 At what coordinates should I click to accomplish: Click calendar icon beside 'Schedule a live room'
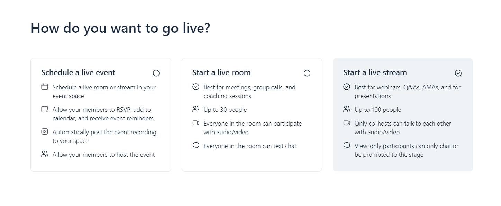pos(45,87)
